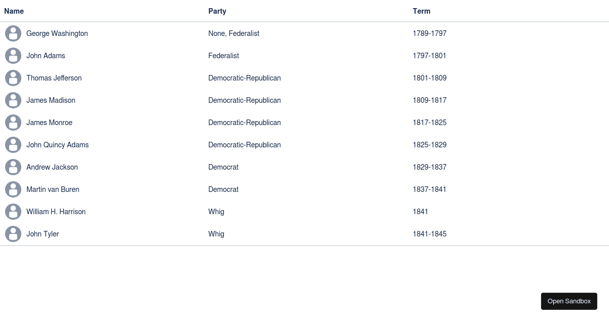Image resolution: width=609 pixels, height=319 pixels.
Task: Click the None, Federalist party cell
Action: (233, 33)
